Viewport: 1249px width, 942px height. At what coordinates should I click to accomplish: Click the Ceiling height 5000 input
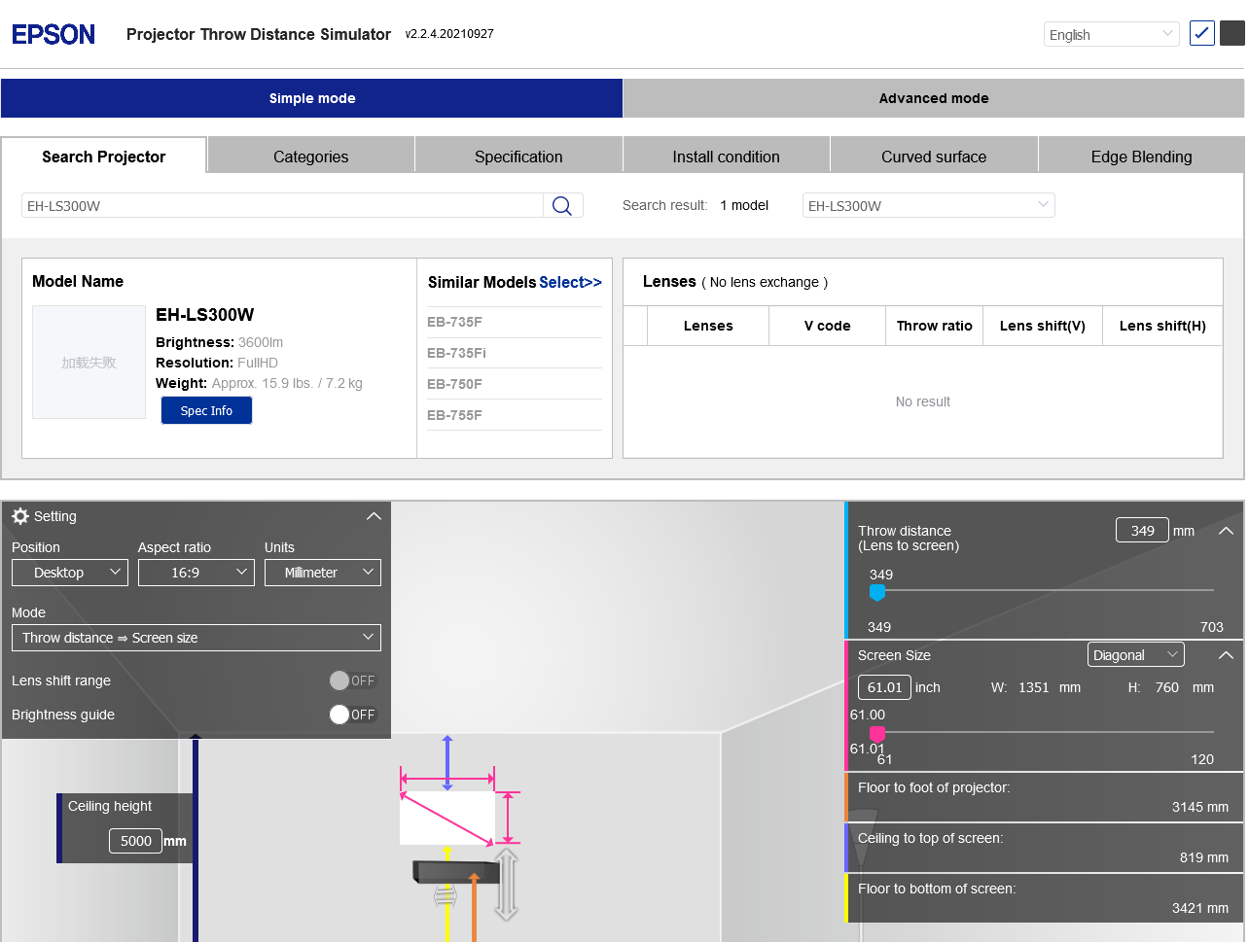[x=135, y=841]
